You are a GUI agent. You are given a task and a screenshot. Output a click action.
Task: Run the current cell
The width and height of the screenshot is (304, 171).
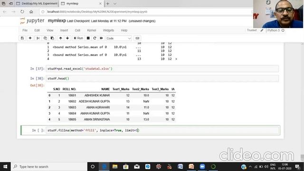(x=78, y=38)
